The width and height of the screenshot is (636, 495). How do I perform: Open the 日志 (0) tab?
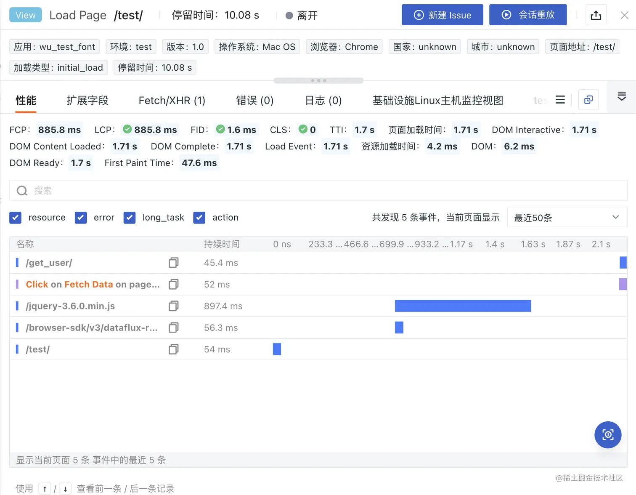323,100
